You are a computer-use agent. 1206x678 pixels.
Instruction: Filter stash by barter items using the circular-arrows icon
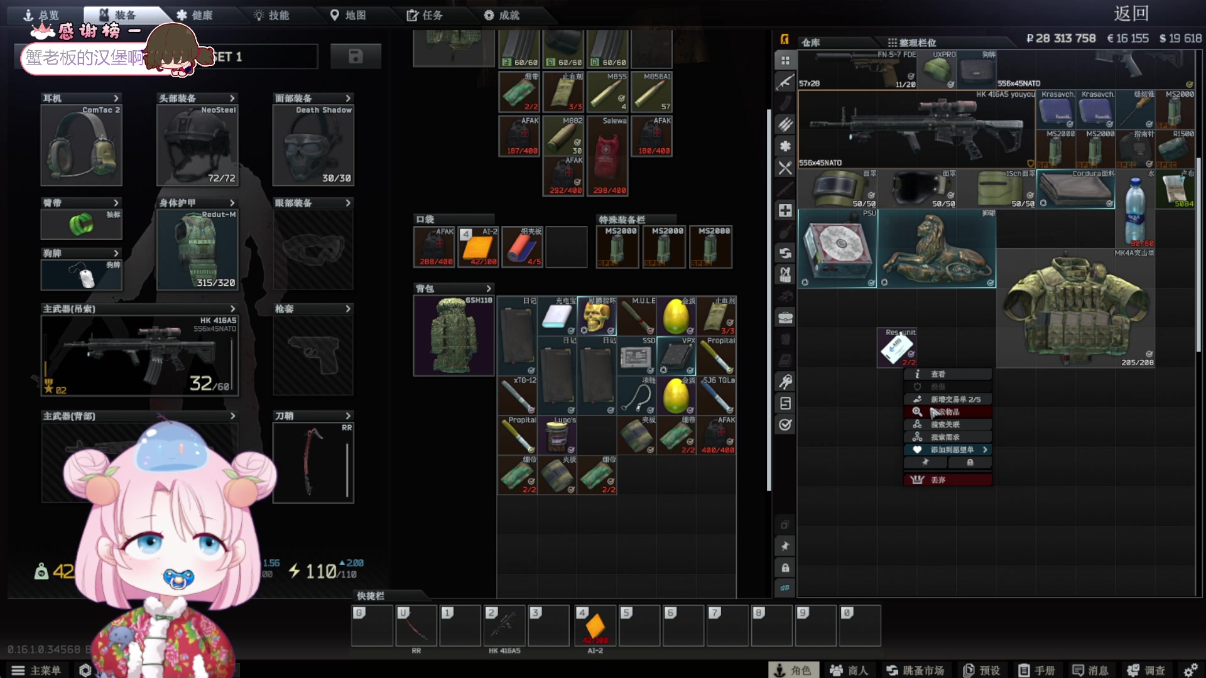(x=785, y=253)
